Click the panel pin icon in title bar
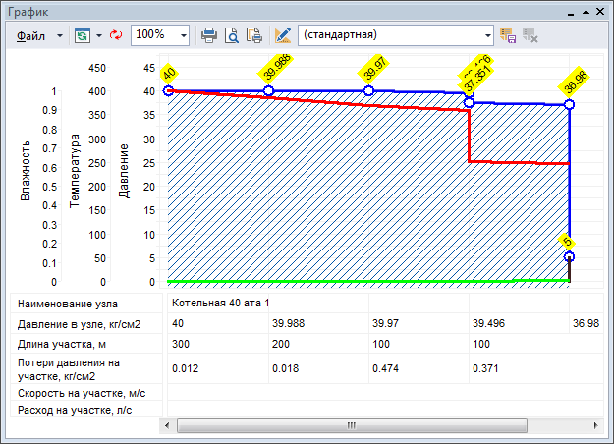The width and height of the screenshot is (614, 444). [x=586, y=11]
